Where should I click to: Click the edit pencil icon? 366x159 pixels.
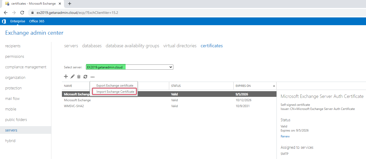pos(72,77)
